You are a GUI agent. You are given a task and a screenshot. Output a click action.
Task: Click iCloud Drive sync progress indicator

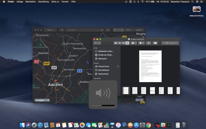(x=118, y=66)
